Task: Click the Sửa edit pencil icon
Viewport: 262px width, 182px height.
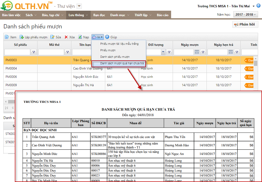Action: [52, 37]
